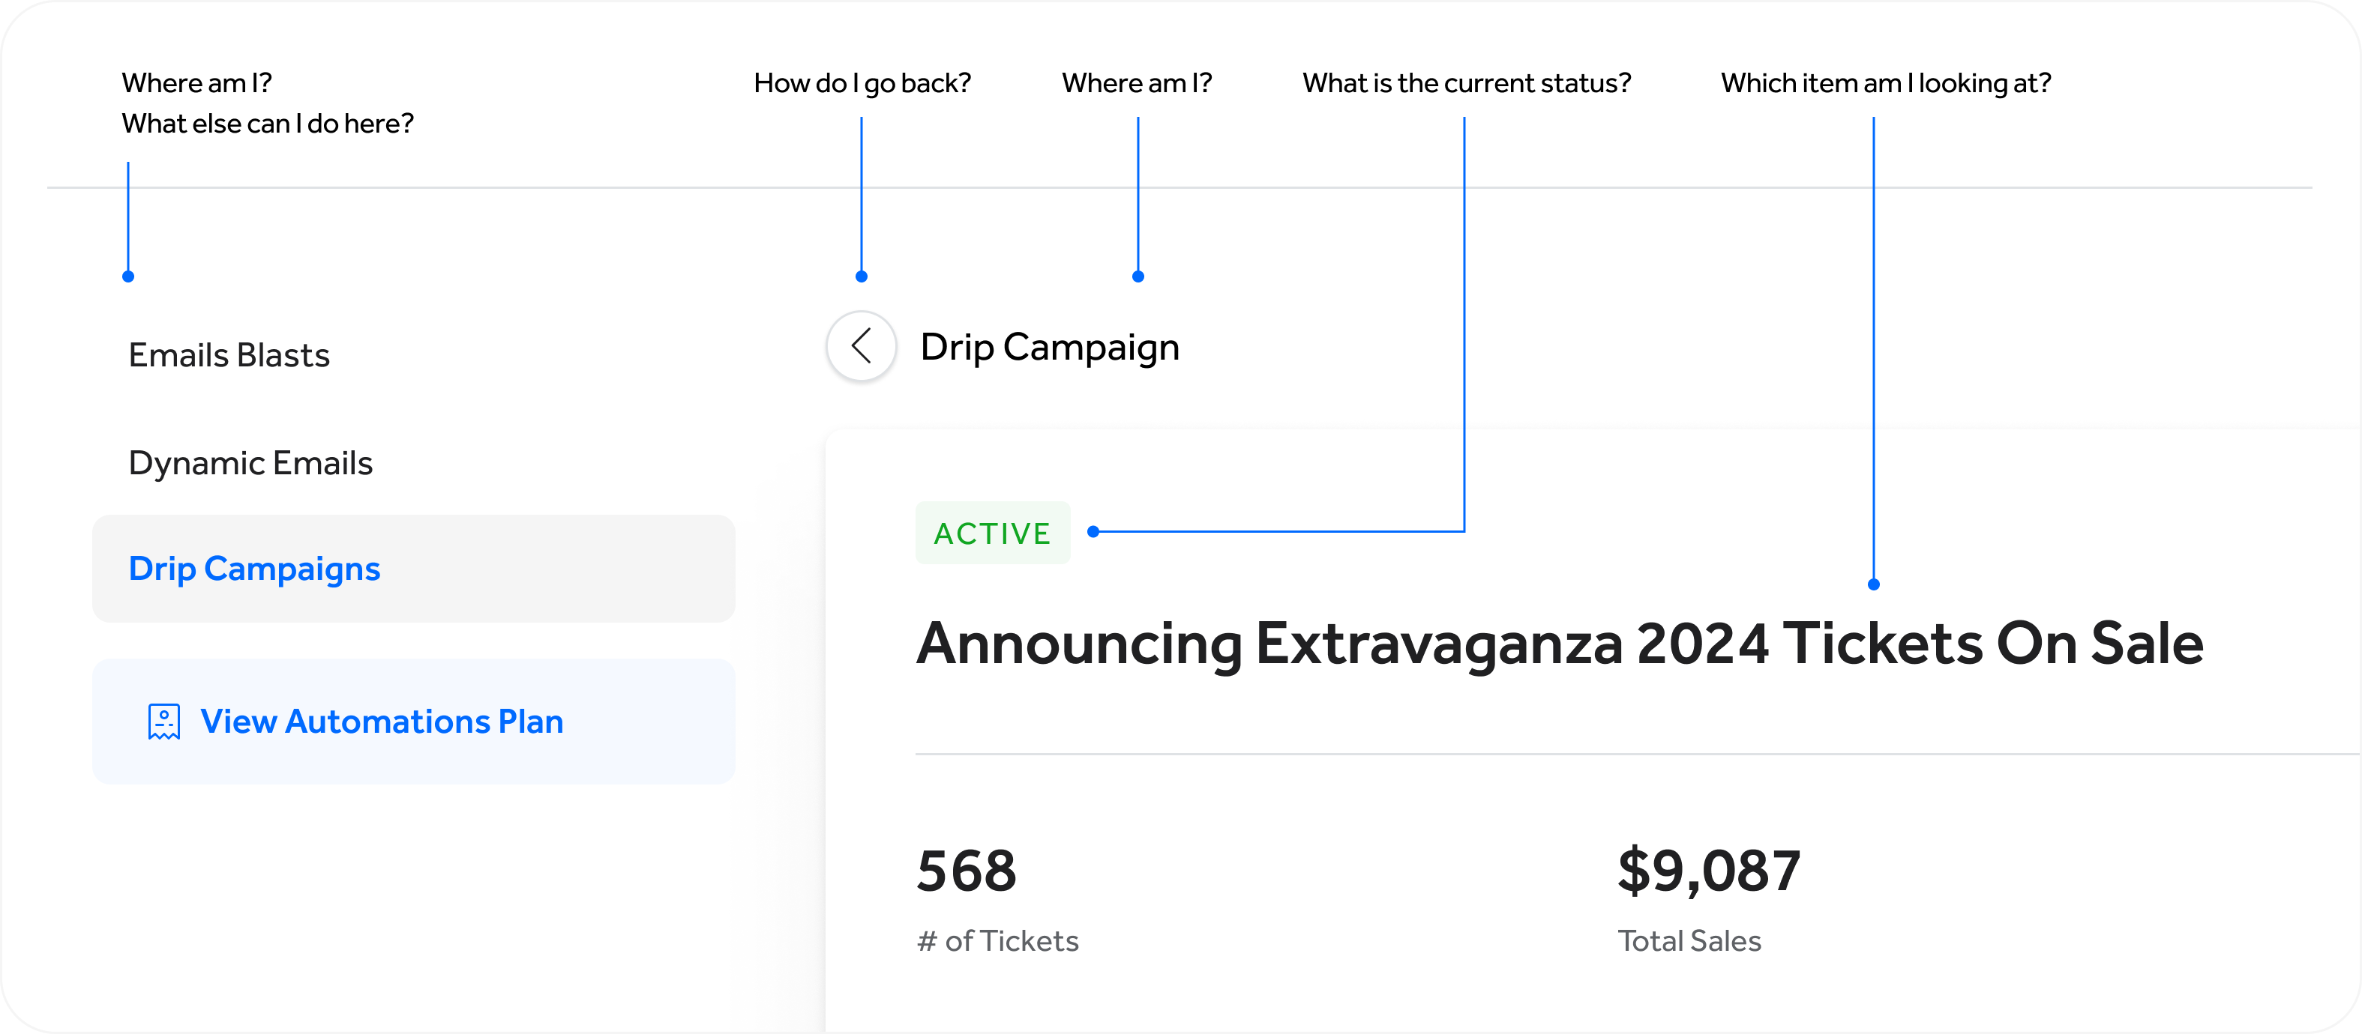The width and height of the screenshot is (2362, 1034).
Task: Open Emails Blasts in sidebar
Action: pos(229,355)
